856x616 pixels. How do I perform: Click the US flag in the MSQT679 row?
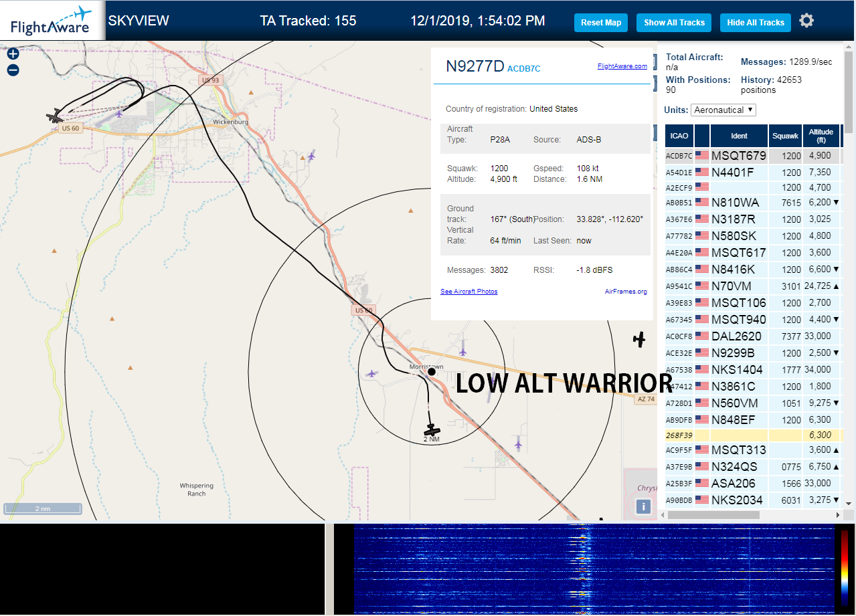click(x=702, y=156)
